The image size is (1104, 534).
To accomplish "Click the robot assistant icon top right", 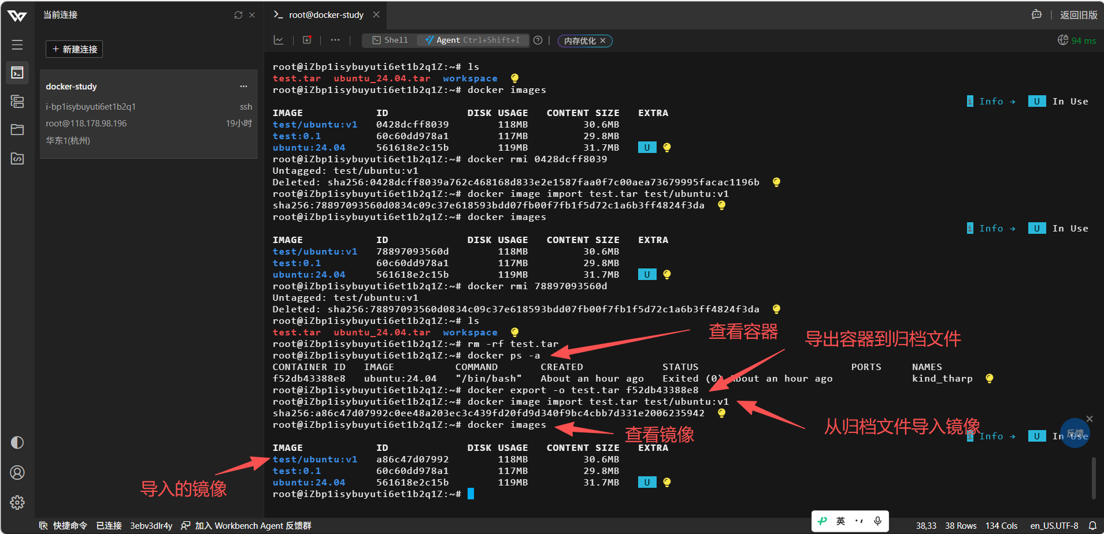I will [x=1037, y=15].
